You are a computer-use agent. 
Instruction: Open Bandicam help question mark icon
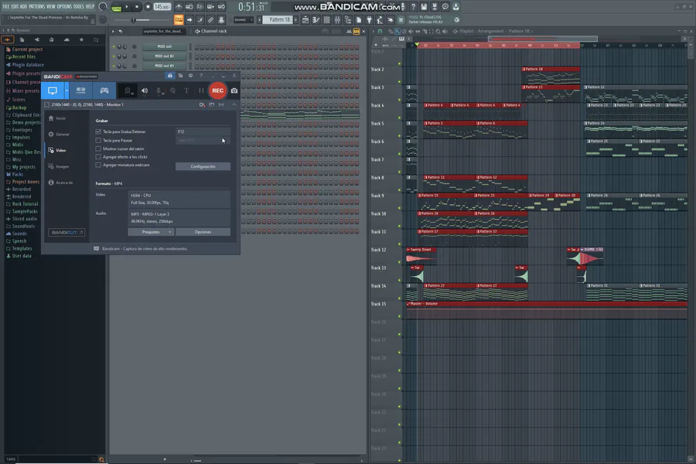(201, 76)
